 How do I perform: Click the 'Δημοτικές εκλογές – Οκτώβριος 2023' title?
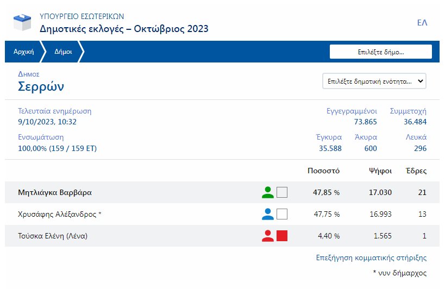pos(124,29)
